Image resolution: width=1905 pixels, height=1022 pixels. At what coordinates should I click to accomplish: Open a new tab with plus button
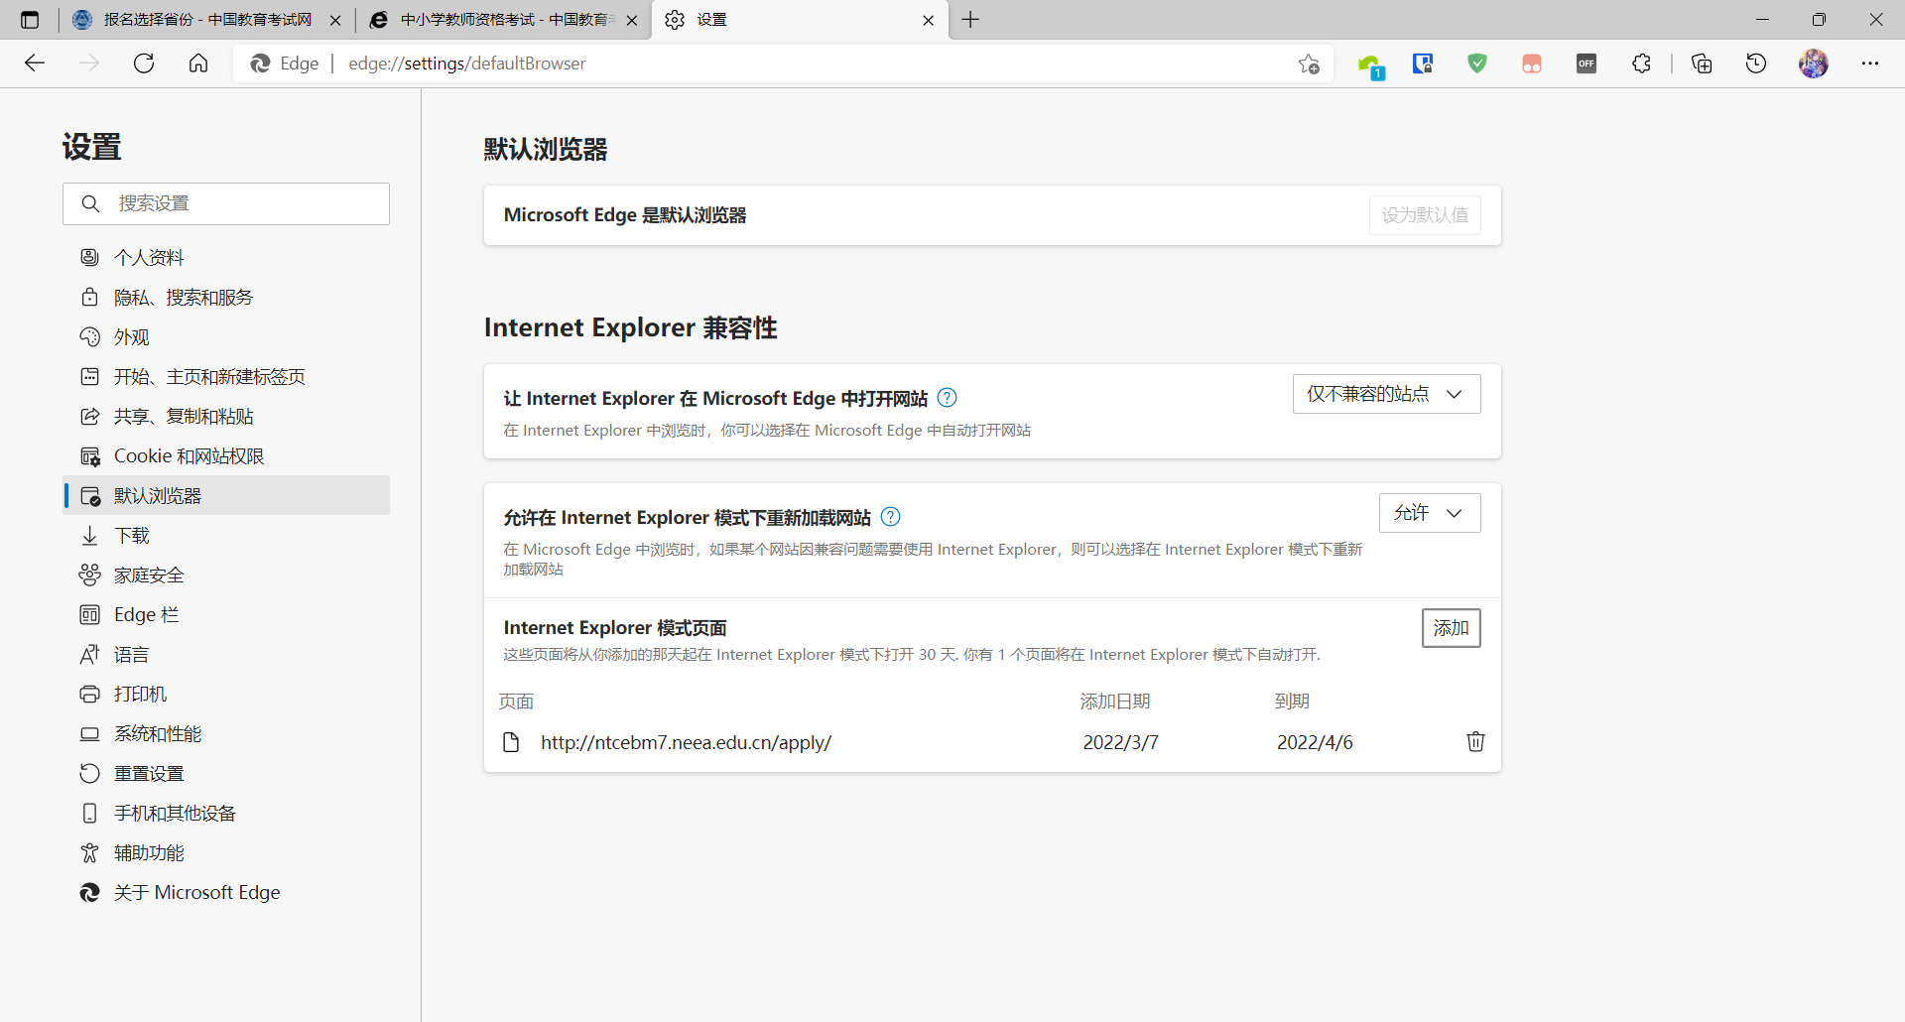[x=970, y=20]
